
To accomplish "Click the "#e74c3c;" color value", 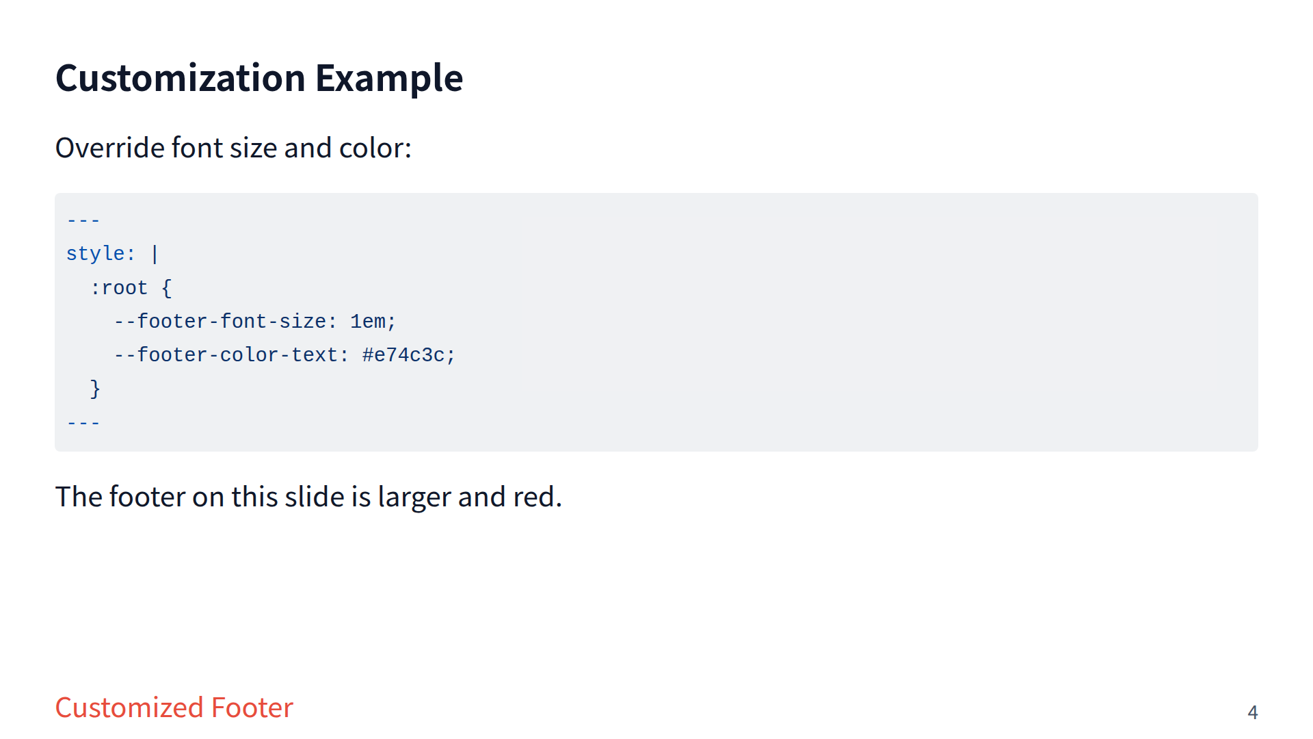I will (x=408, y=355).
